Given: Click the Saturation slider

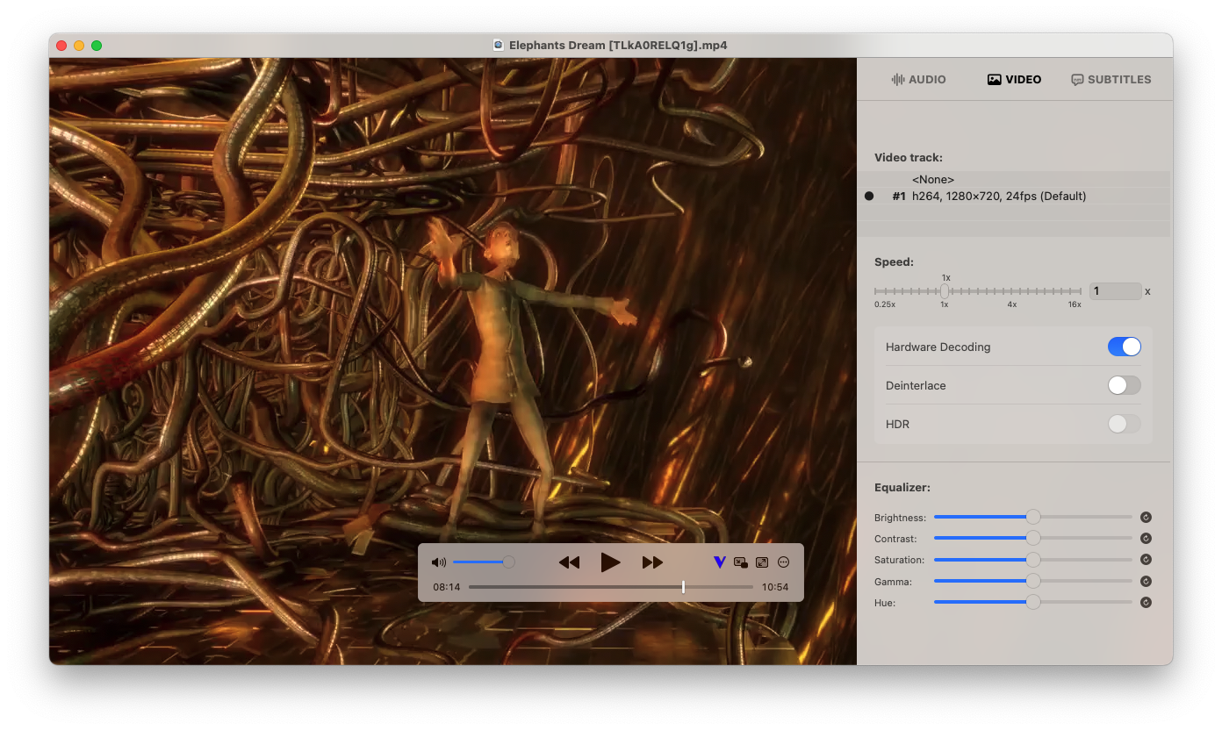Looking at the screenshot, I should 1033,559.
